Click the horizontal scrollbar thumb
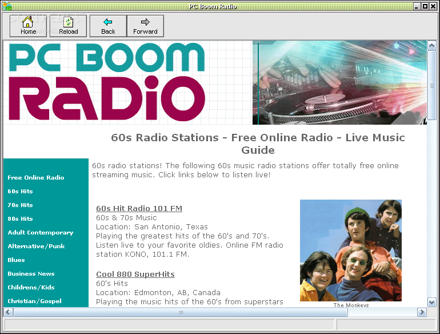The height and width of the screenshot is (334, 440). pyautogui.click(x=181, y=312)
